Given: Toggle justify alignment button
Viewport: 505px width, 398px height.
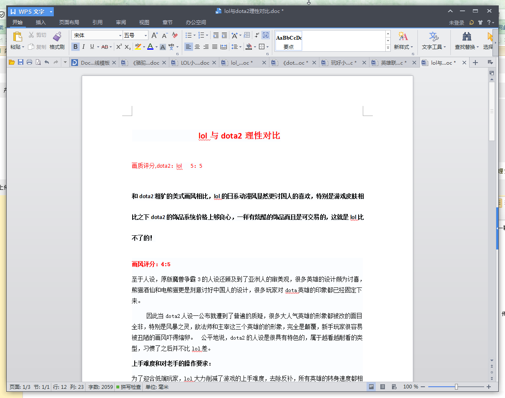Looking at the screenshot, I should [x=215, y=47].
